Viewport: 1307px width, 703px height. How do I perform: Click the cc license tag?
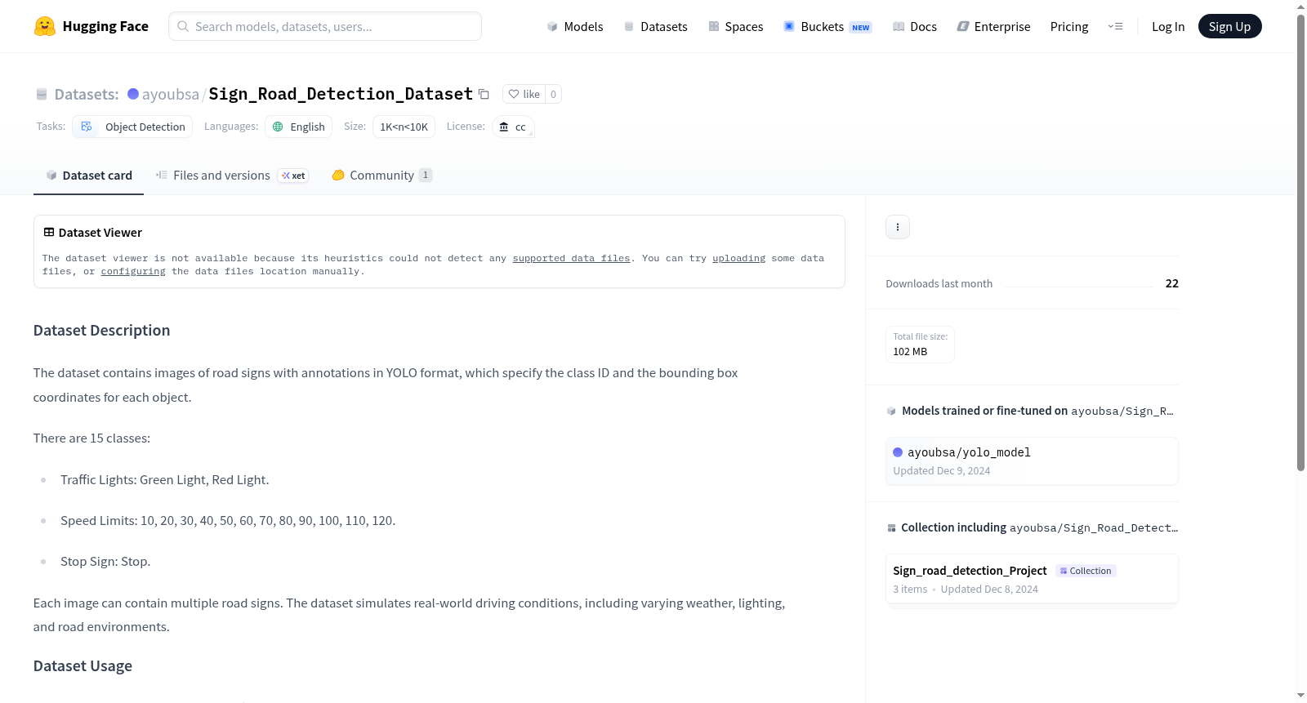513,127
